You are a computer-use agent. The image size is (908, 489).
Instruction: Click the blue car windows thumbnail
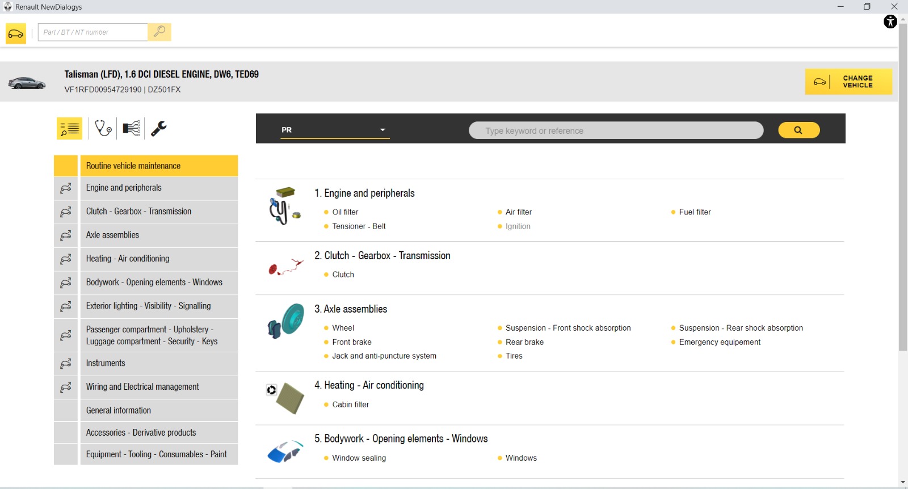285,452
